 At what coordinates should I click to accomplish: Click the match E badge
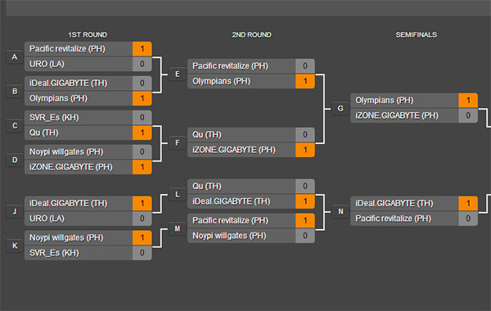tap(178, 74)
